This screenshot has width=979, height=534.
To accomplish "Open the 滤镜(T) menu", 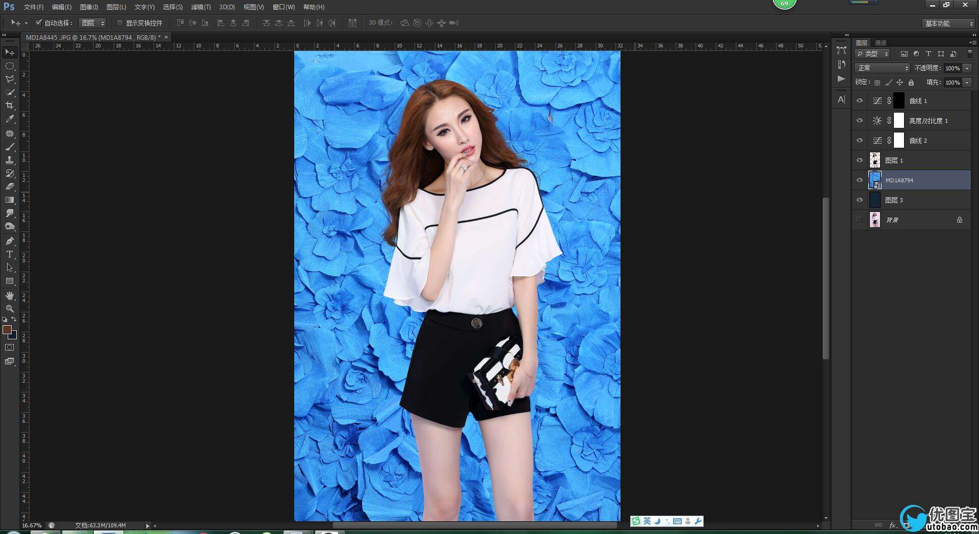I will 200,7.
